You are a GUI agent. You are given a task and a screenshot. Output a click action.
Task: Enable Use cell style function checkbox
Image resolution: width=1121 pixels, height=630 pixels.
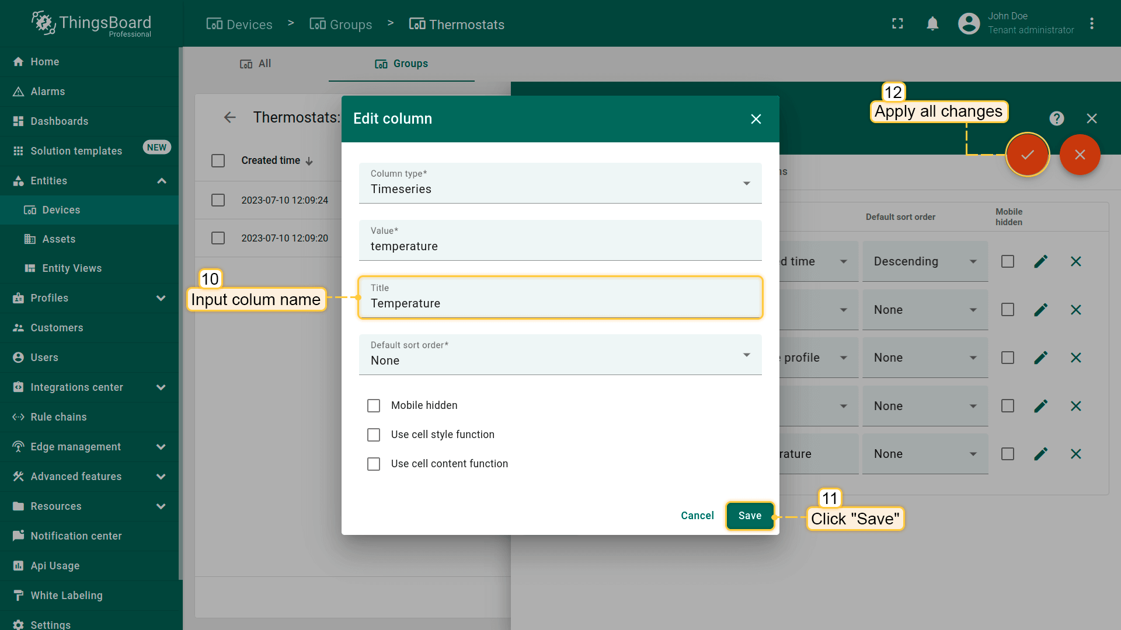374,435
